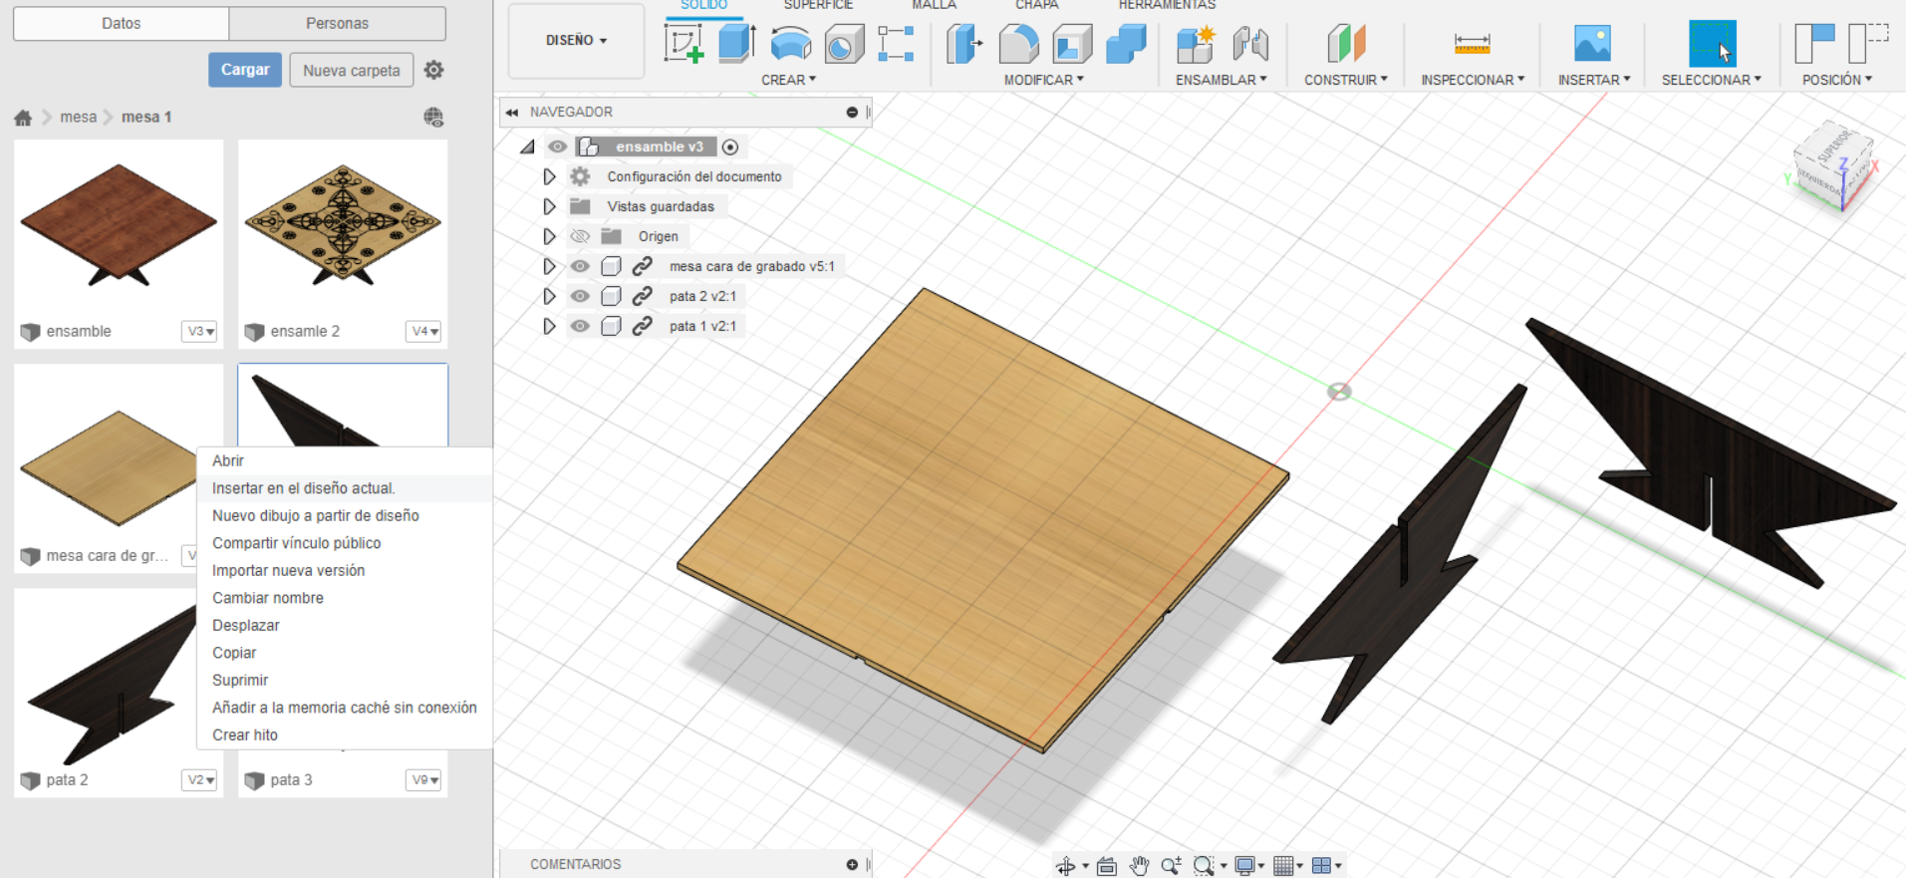Image resolution: width=1906 pixels, height=878 pixels.
Task: Expand the pata 1 v2:1 node
Action: 549,326
